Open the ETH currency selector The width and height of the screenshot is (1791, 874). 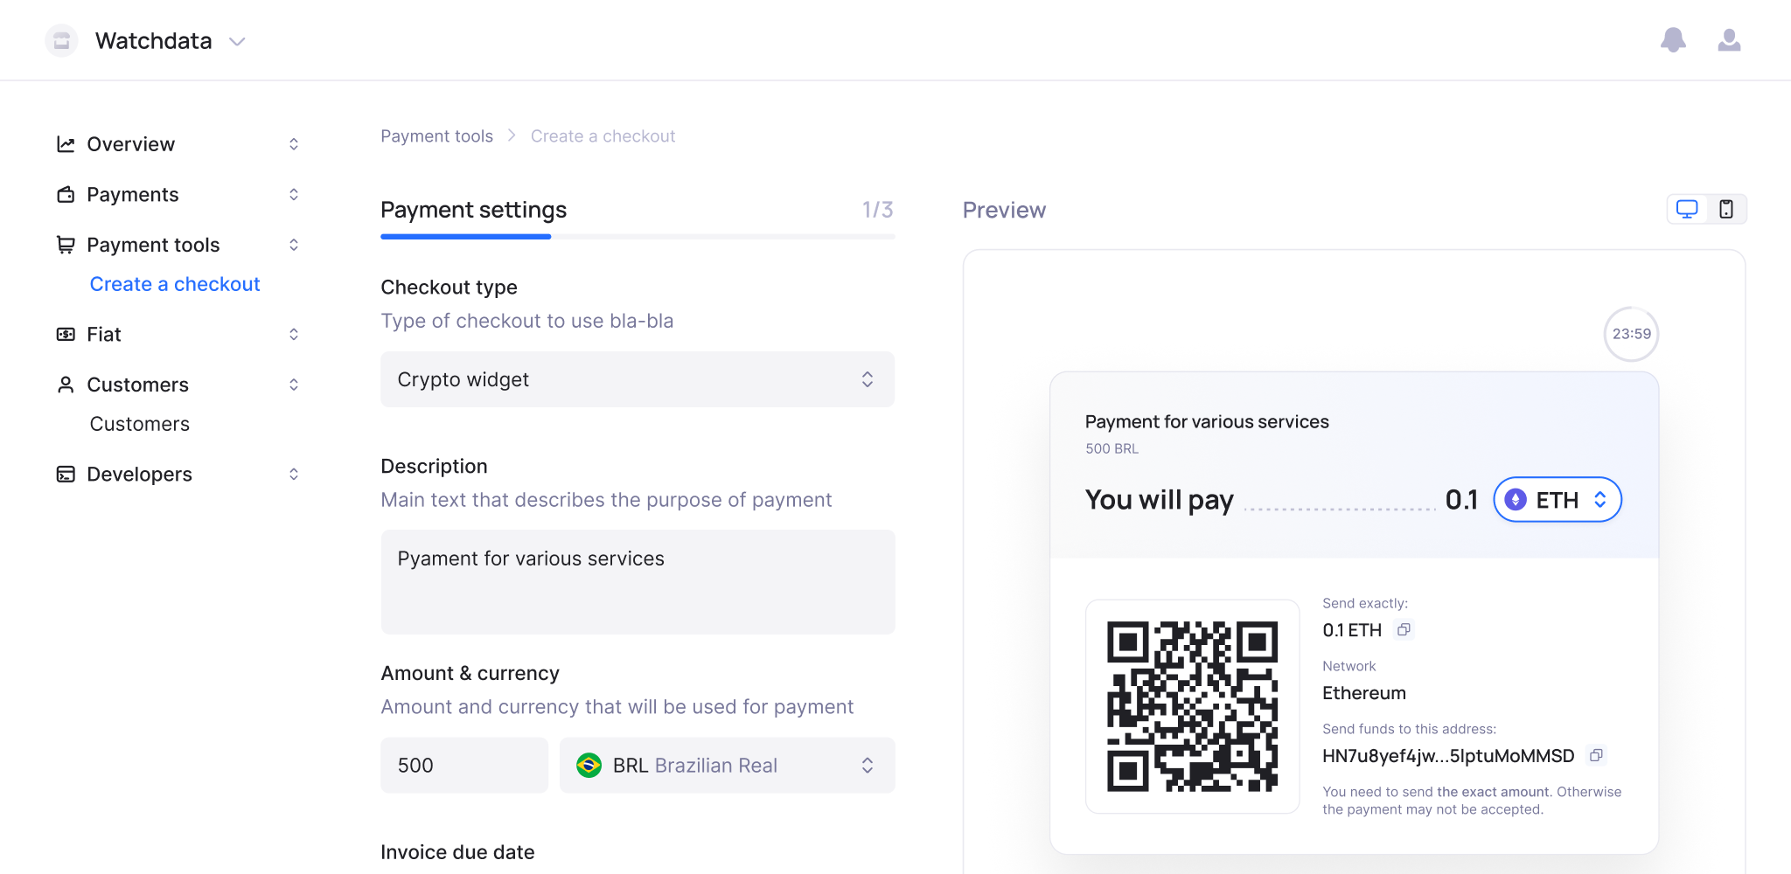pyautogui.click(x=1558, y=500)
